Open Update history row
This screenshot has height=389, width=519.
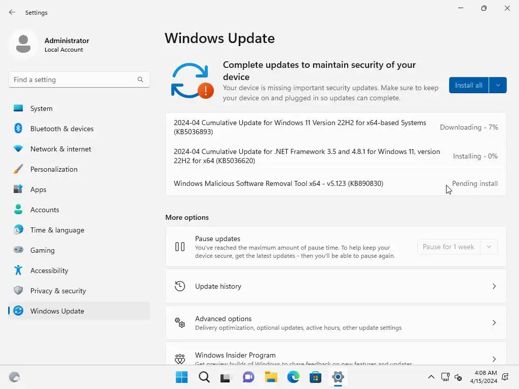336,286
